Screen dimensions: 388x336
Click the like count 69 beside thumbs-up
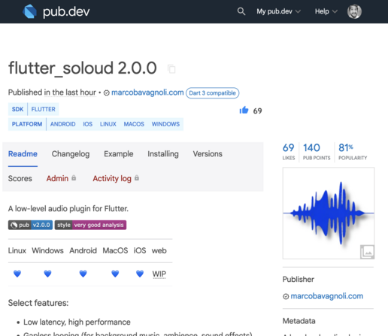[x=257, y=110]
